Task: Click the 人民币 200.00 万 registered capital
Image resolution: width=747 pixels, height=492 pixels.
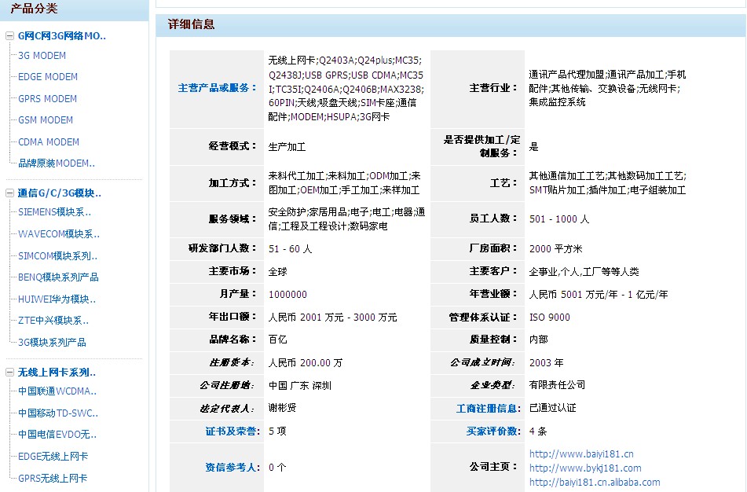Action: point(306,363)
